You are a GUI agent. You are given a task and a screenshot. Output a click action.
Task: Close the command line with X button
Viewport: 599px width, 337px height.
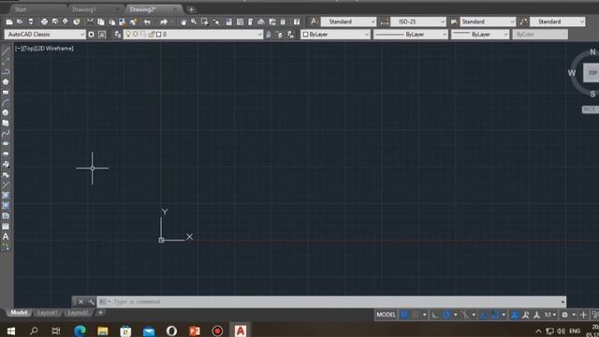click(80, 301)
